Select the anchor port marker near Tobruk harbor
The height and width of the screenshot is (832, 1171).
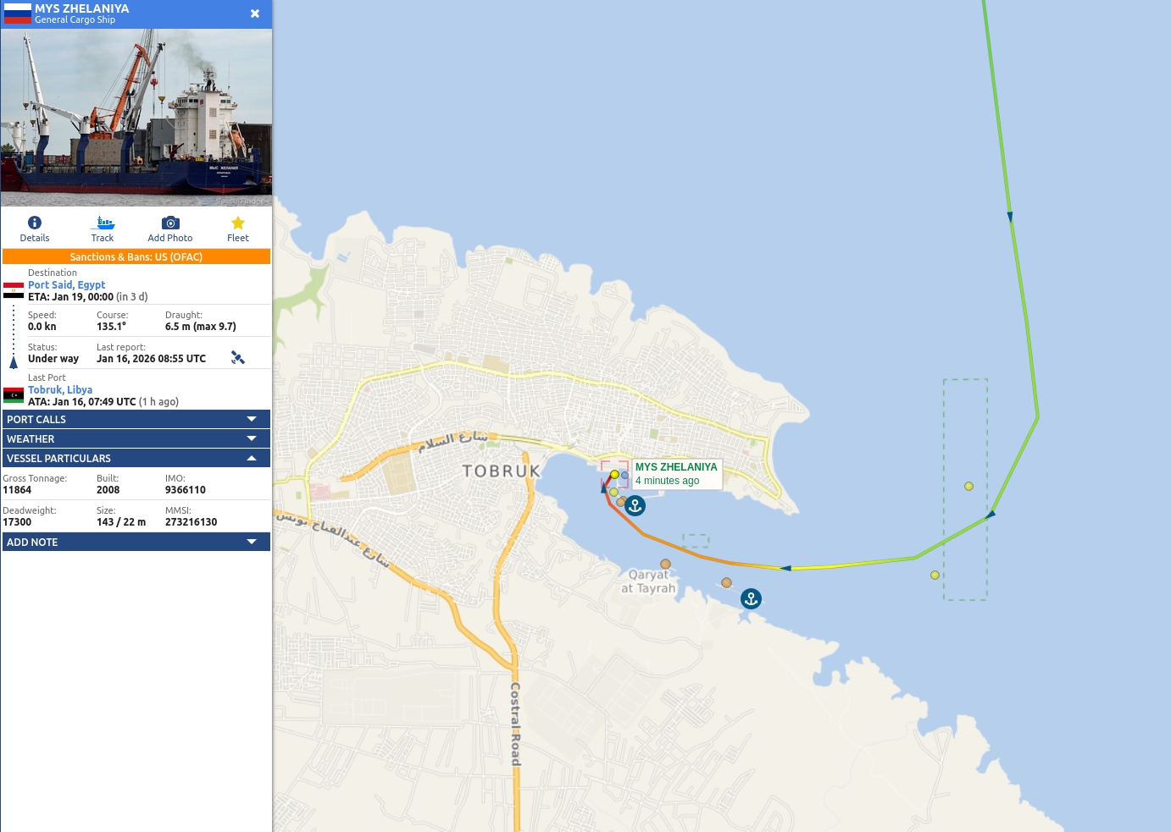coord(635,506)
